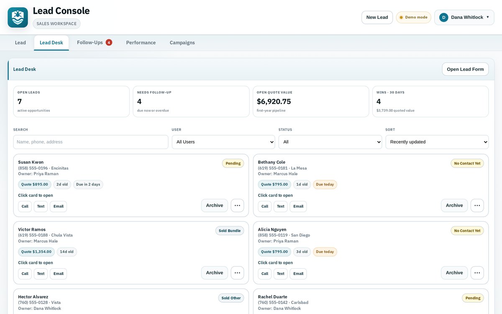The height and width of the screenshot is (314, 502).
Task: Click the 2d old chip on Susan Kwon
Action: coord(62,185)
